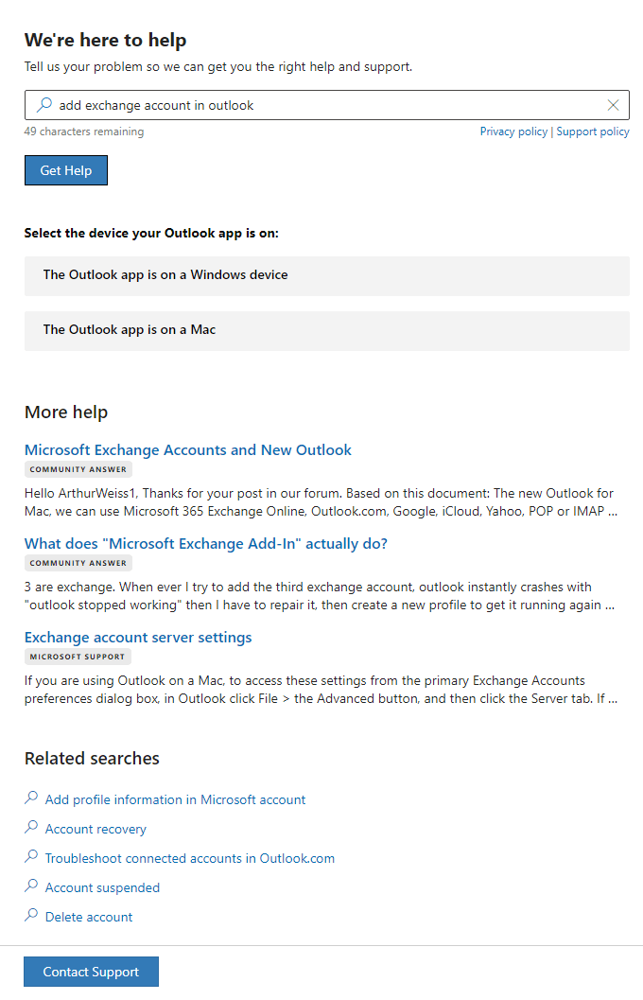This screenshot has width=643, height=1000.
Task: Click into the help search text field
Action: coord(321,105)
